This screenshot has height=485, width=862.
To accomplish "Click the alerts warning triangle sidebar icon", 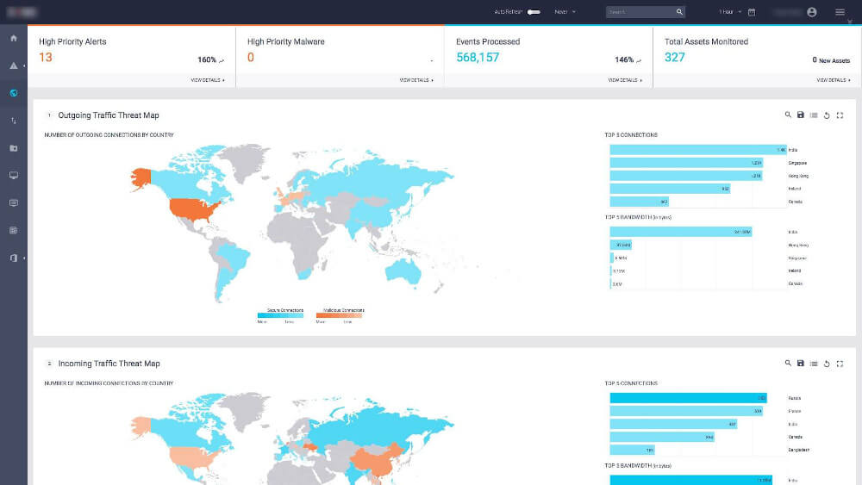I will point(13,65).
